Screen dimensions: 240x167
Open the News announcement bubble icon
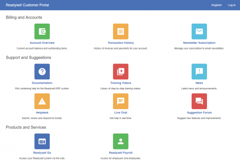coord(199,71)
